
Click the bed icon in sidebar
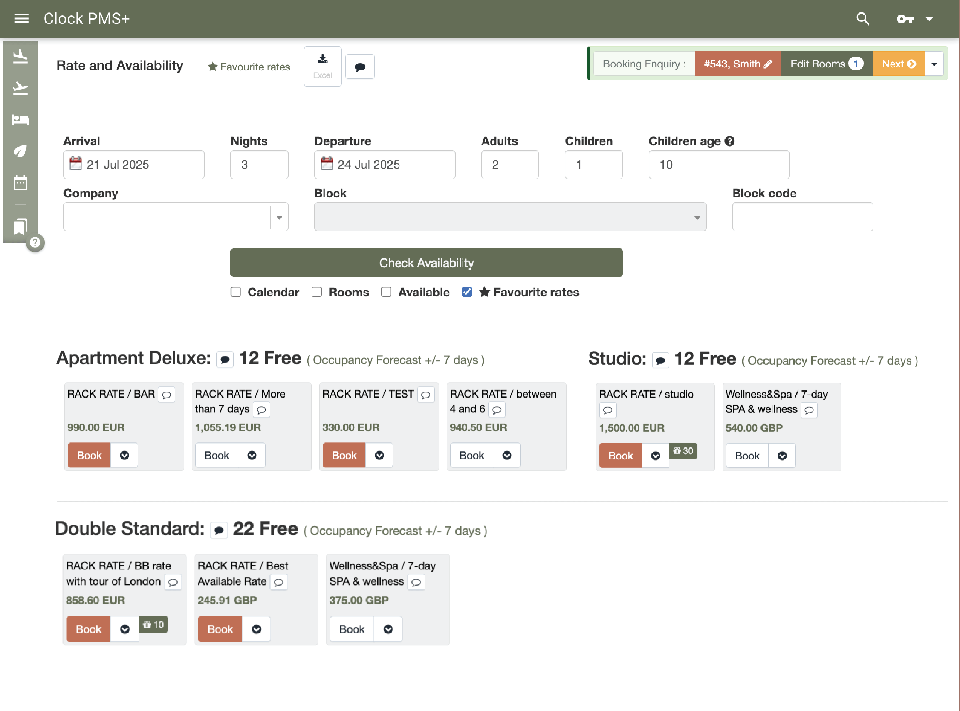[20, 120]
